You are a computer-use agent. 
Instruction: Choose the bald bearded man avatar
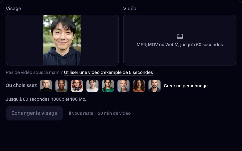155,86
